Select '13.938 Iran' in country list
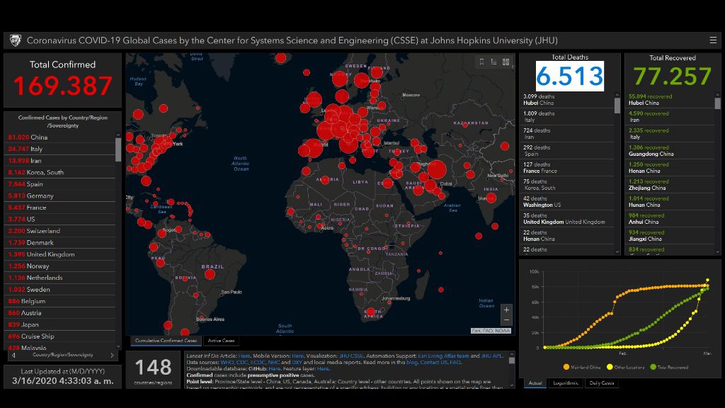 click(59, 161)
